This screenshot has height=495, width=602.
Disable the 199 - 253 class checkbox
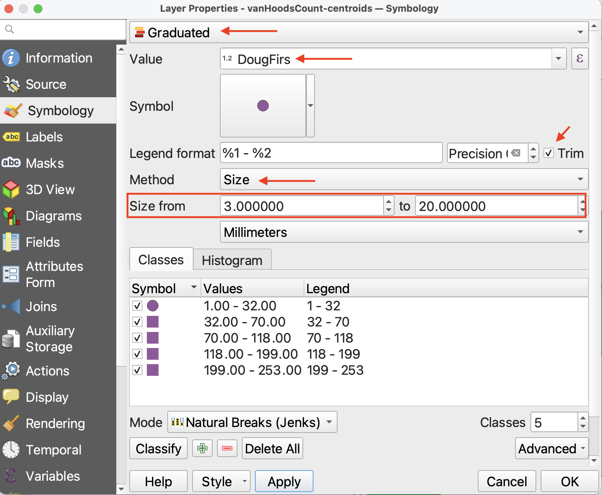coord(137,370)
